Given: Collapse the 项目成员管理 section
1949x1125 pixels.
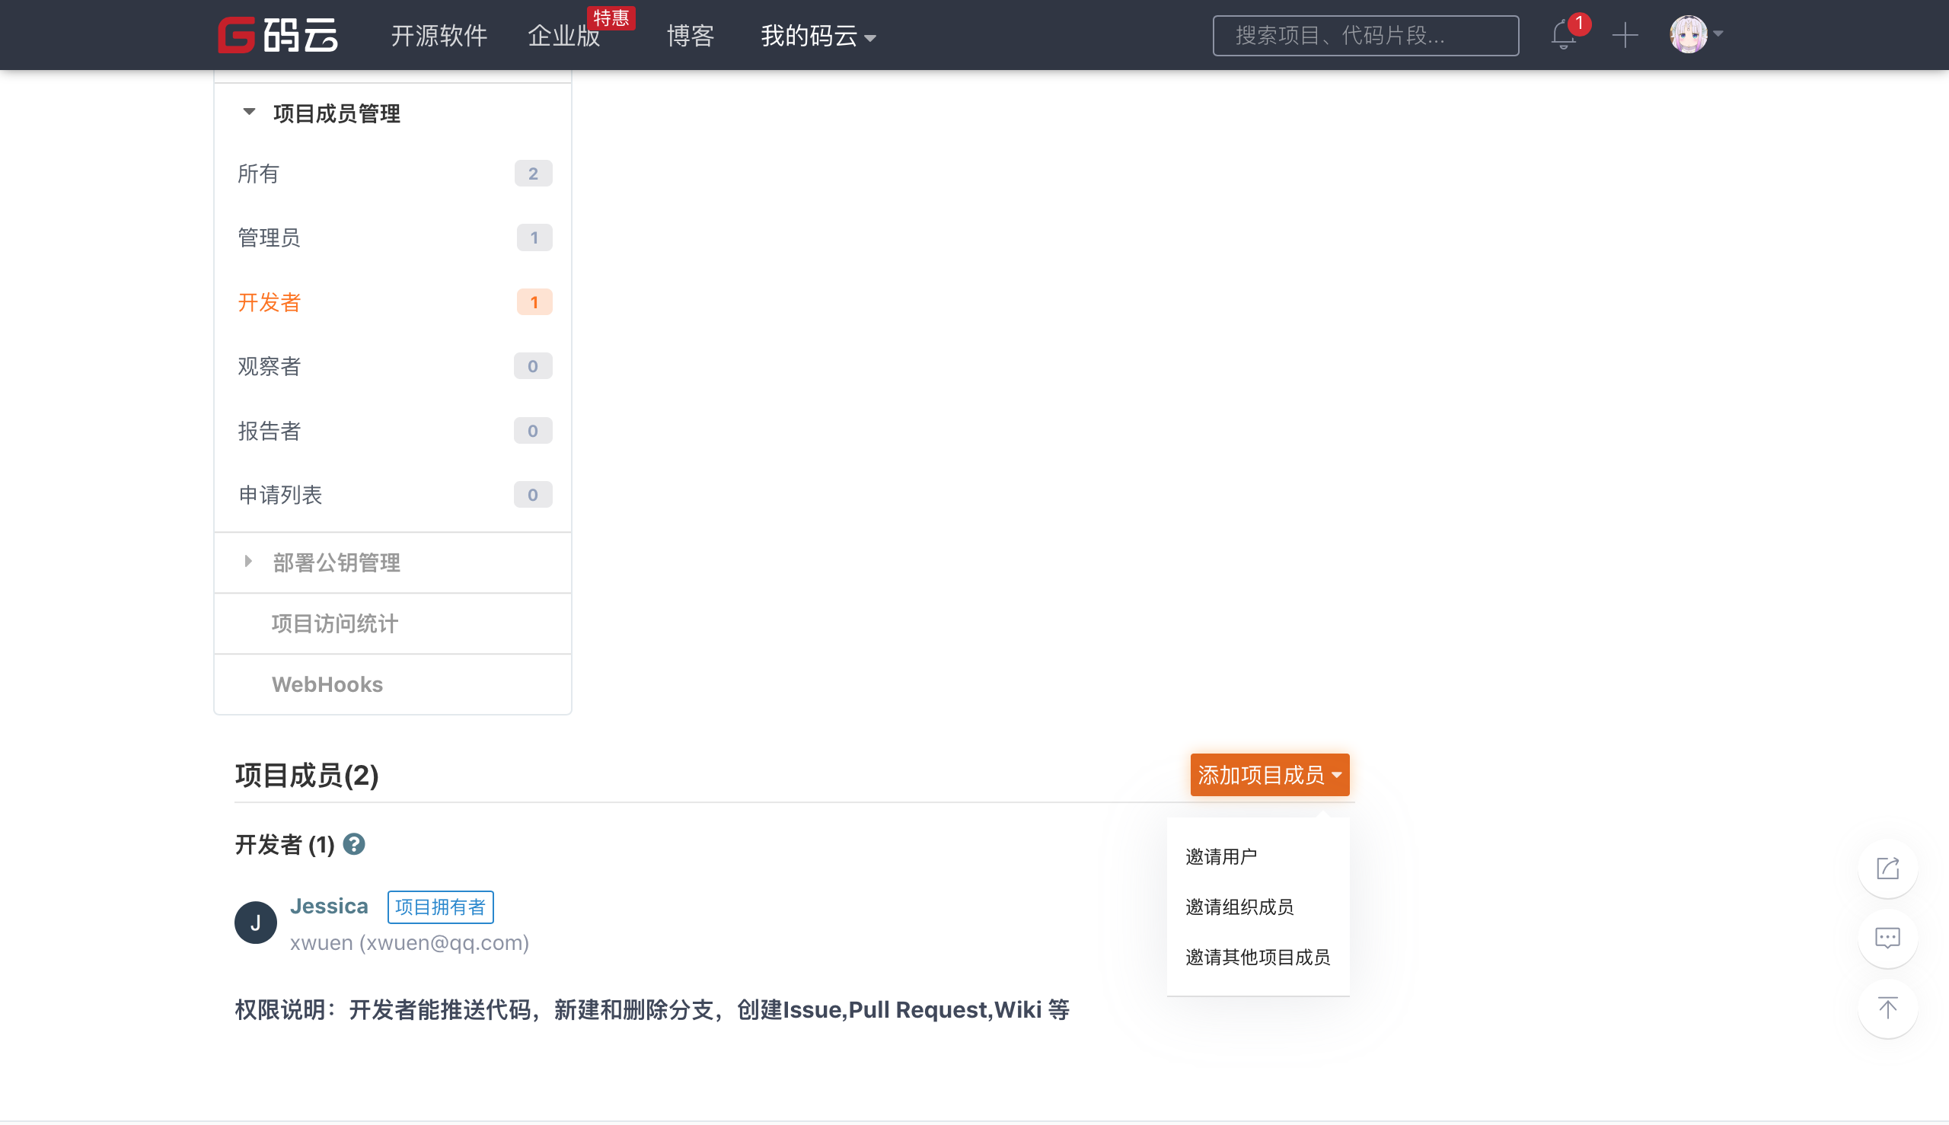Looking at the screenshot, I should click(x=249, y=113).
